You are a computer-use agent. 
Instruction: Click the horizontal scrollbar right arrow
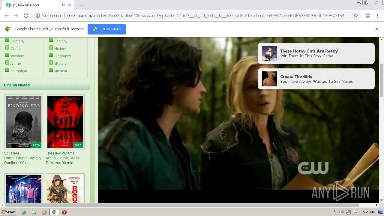point(377,205)
